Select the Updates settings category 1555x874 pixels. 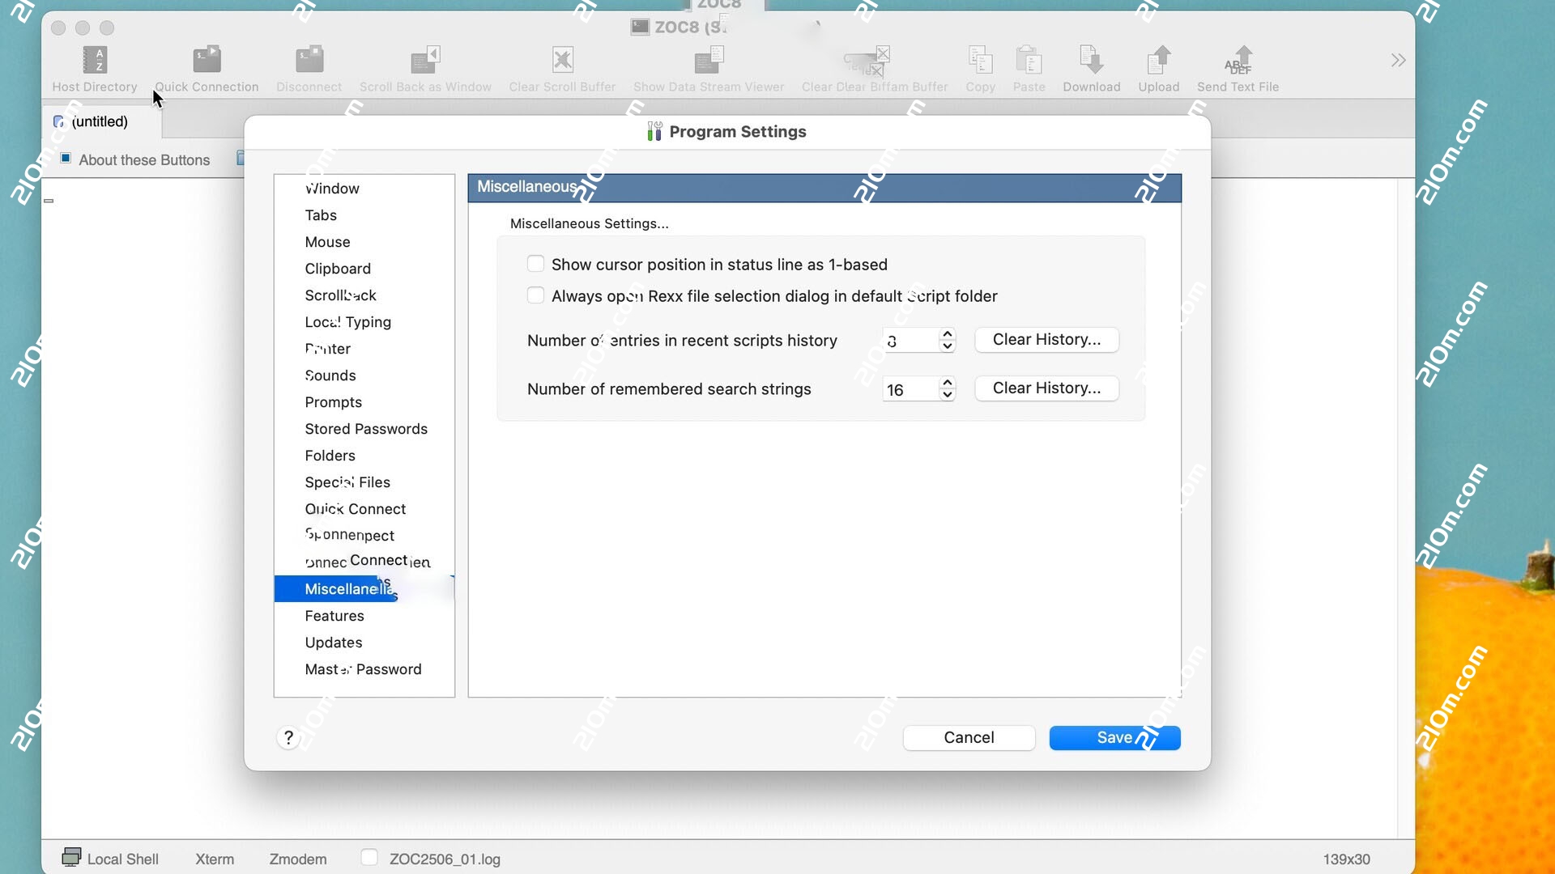[364, 643]
